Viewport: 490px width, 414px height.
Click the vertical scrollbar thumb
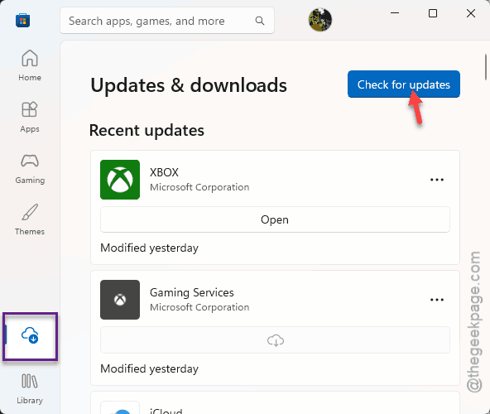pyautogui.click(x=486, y=66)
